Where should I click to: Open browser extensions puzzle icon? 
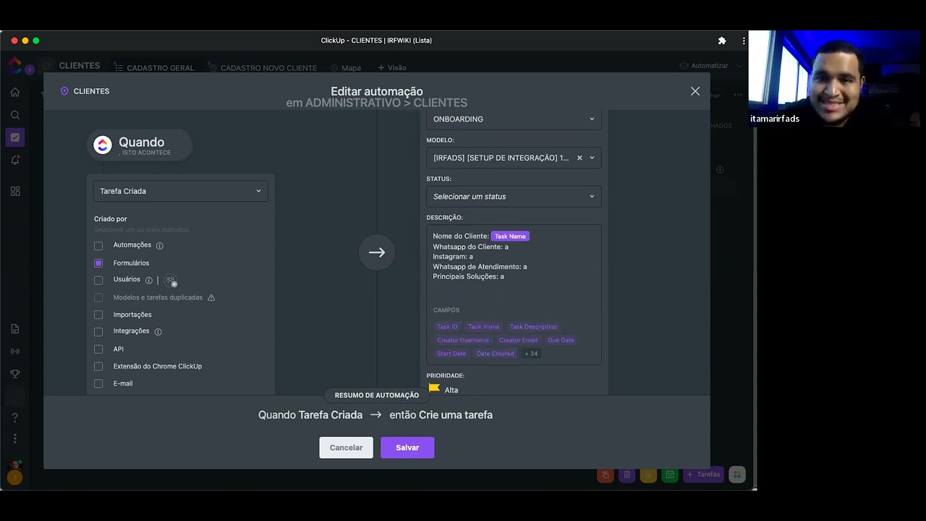click(722, 41)
